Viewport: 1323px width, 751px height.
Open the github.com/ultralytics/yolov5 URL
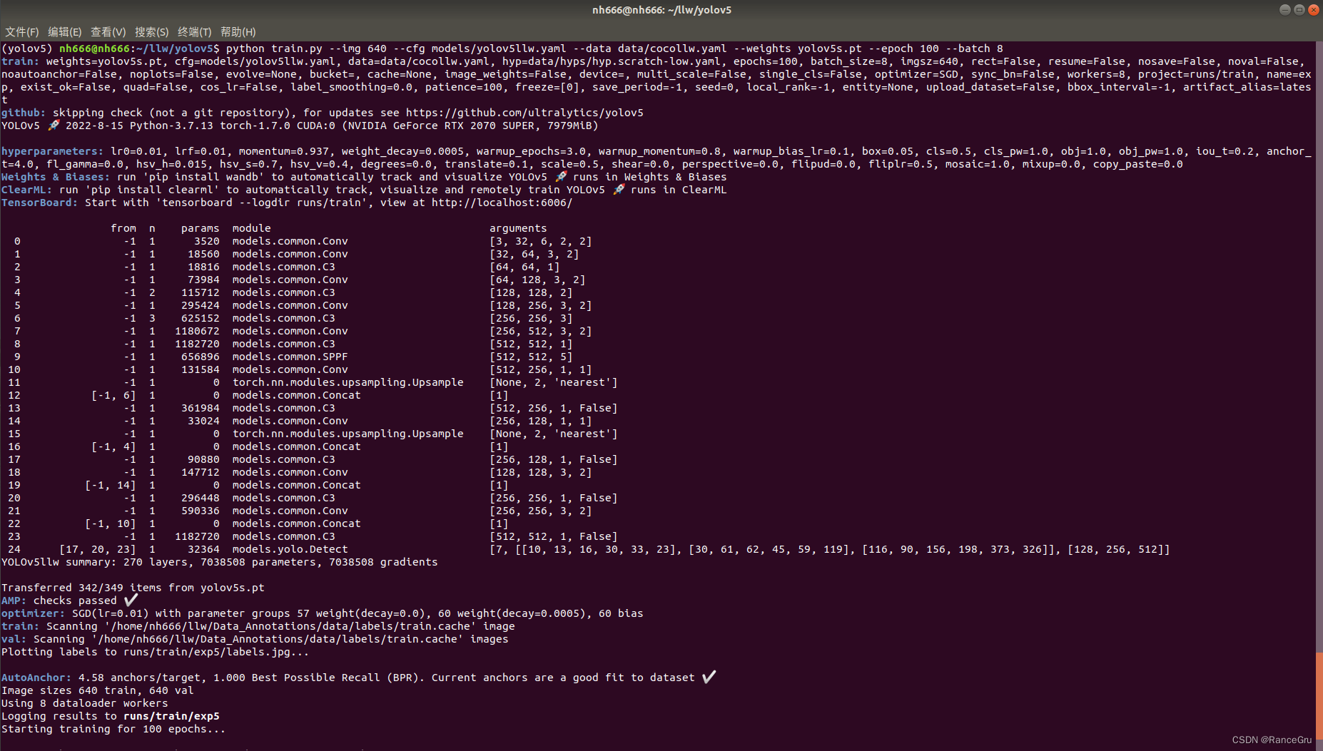[524, 113]
